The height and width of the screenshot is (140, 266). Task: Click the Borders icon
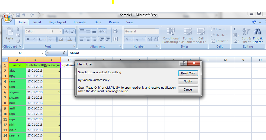click(x=50, y=39)
